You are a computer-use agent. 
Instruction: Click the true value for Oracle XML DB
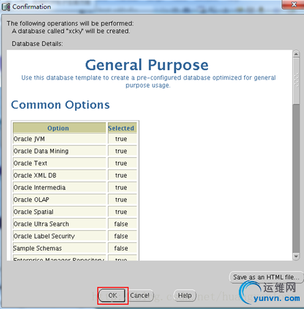coord(121,175)
